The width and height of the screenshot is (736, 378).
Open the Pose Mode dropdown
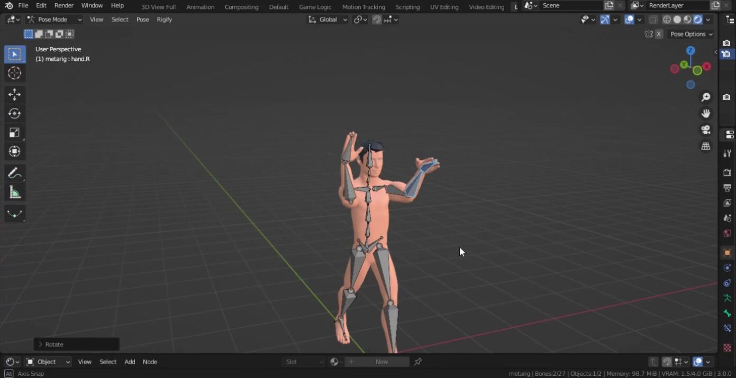point(54,20)
